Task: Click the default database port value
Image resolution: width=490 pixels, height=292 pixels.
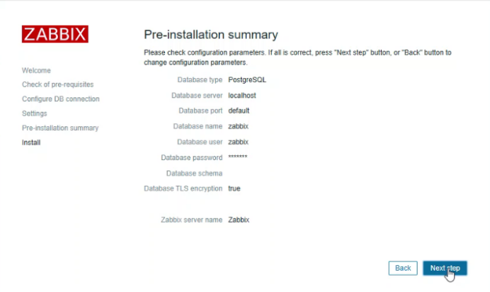Action: 239,111
